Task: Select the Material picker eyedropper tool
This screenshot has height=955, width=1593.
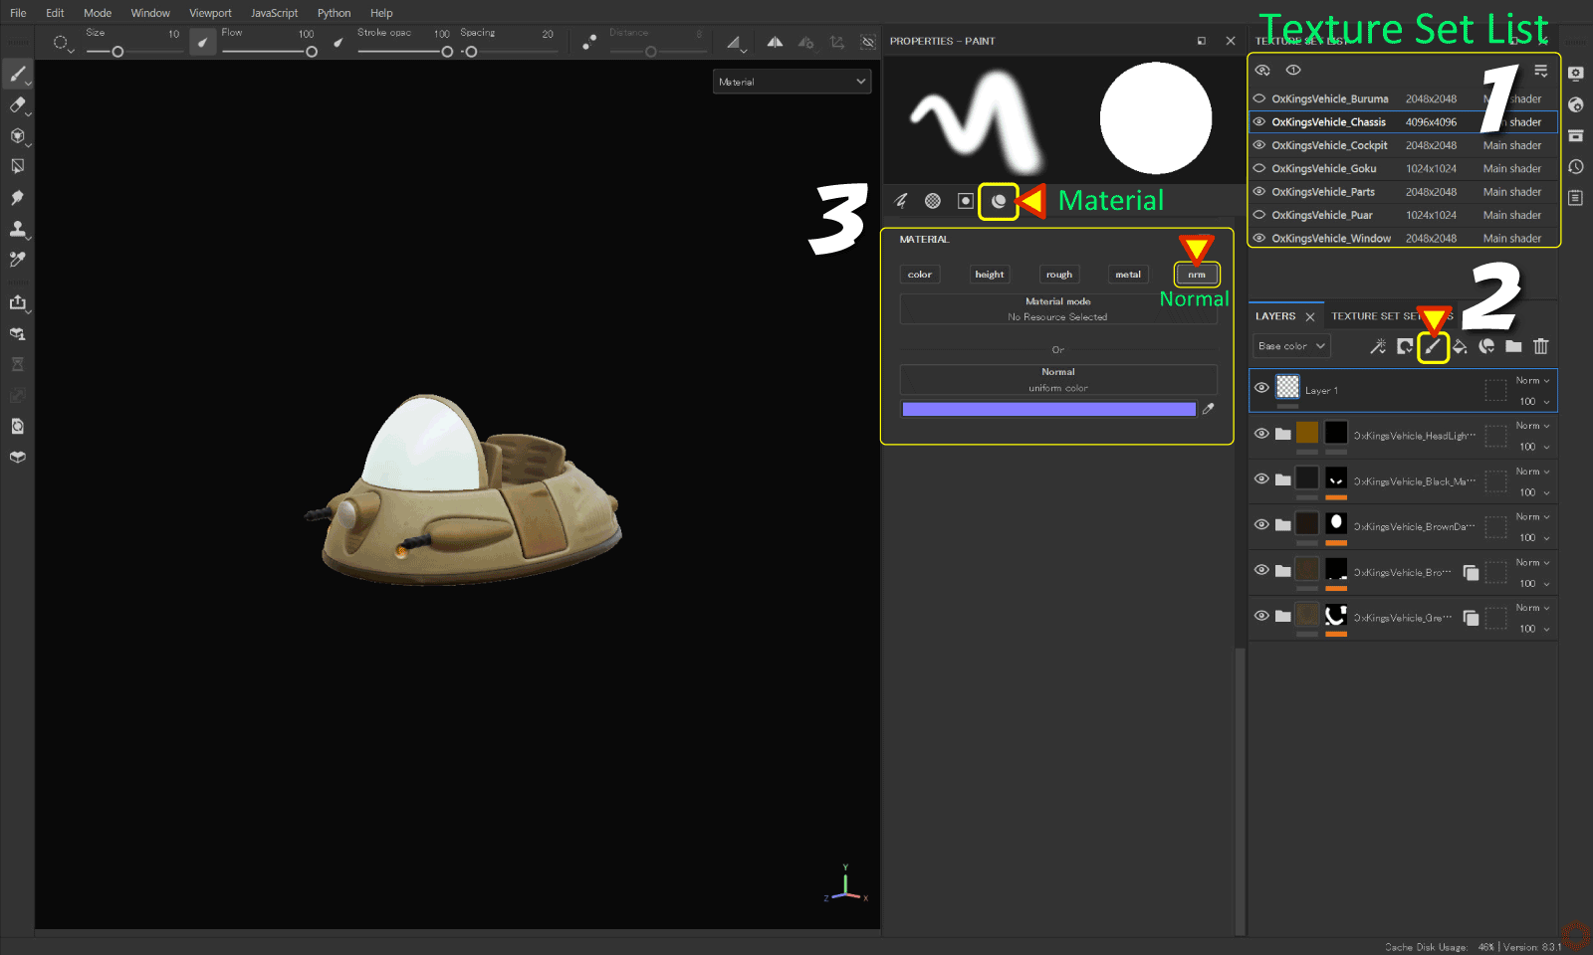Action: pos(18,260)
